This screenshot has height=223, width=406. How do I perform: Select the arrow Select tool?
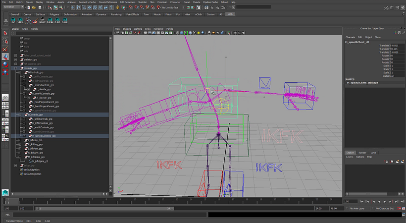click(x=5, y=33)
